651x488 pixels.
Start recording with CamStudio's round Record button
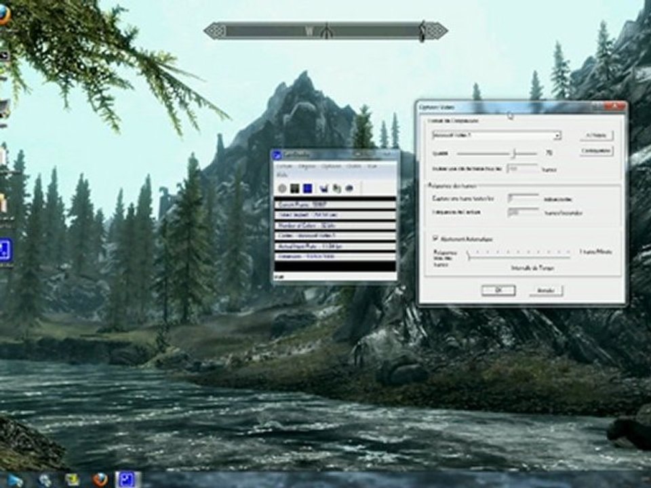[x=282, y=189]
